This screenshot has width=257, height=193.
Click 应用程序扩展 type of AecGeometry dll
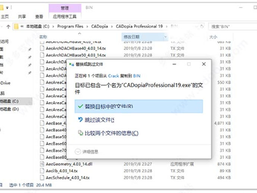[x=182, y=164]
